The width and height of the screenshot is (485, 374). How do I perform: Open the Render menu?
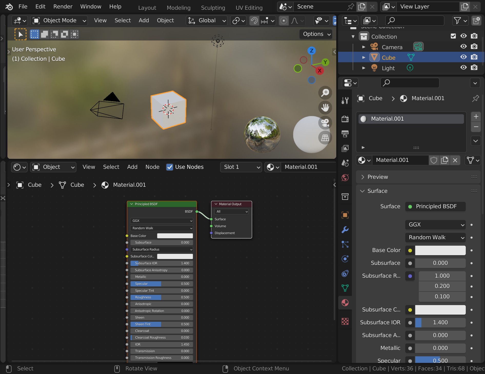[63, 7]
